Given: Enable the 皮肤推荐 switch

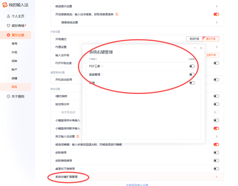Looking at the screenshot, I should (216, 152).
